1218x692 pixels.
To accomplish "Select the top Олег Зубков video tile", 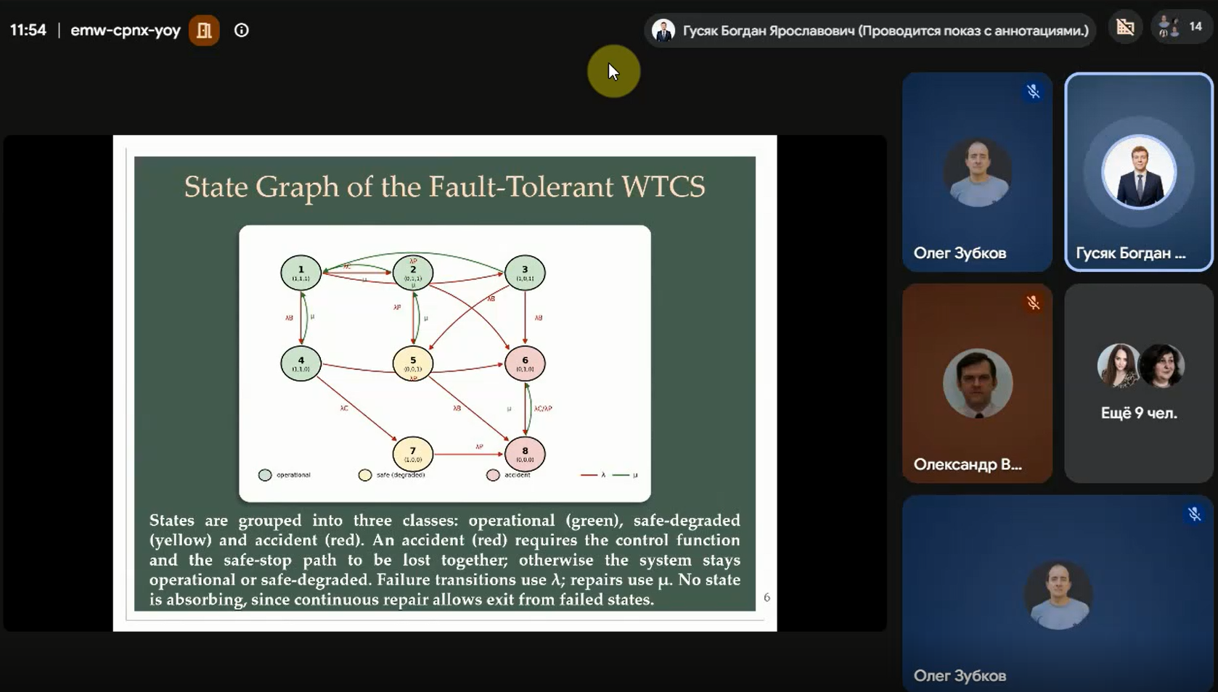I will pos(977,172).
